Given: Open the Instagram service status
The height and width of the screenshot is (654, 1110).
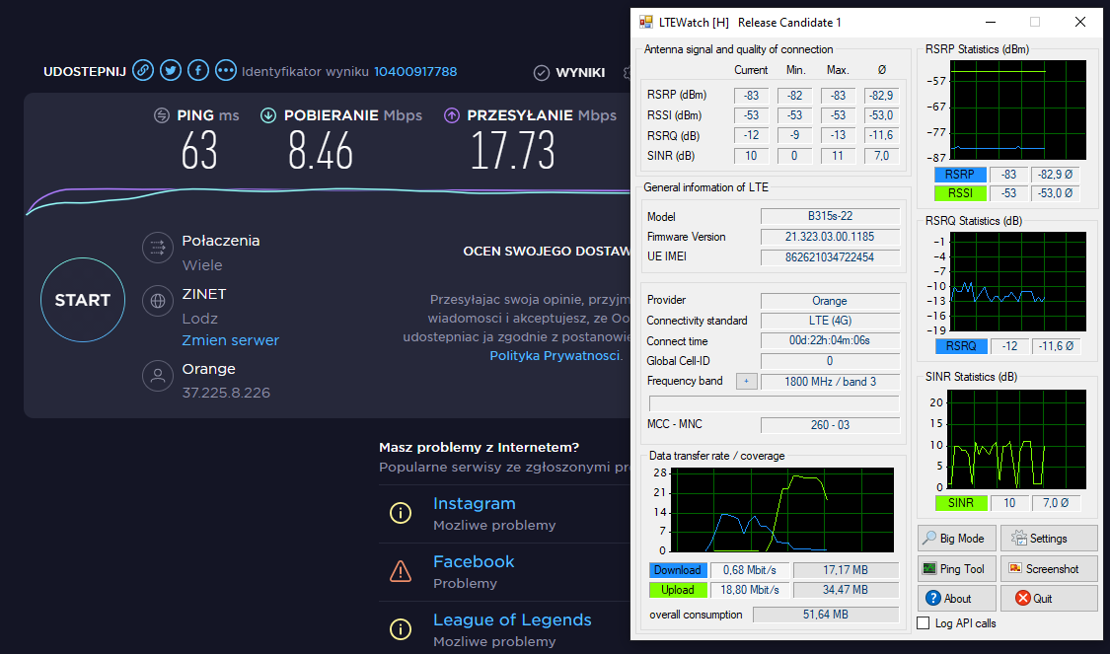Looking at the screenshot, I should [475, 503].
